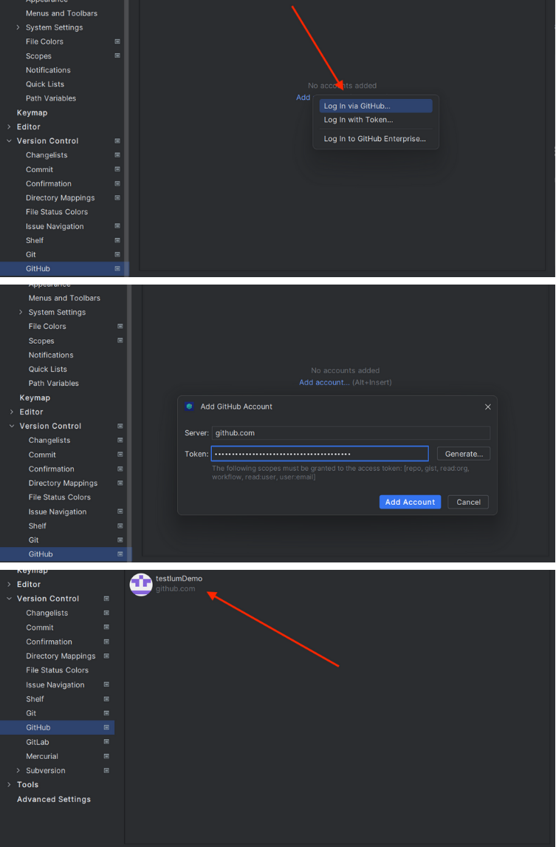Click project icon beside Issue Navigation, middle screenshot

(120, 511)
